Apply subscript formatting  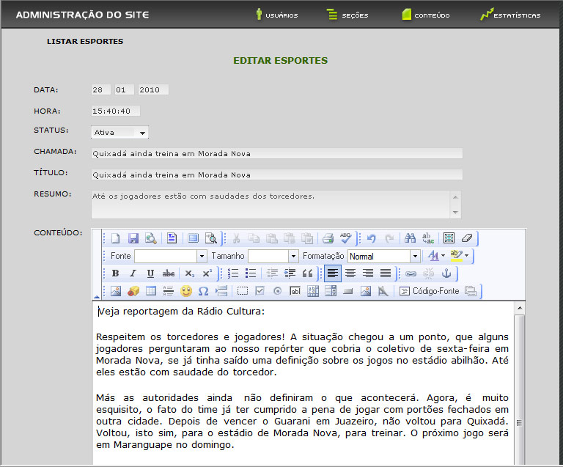click(x=189, y=273)
